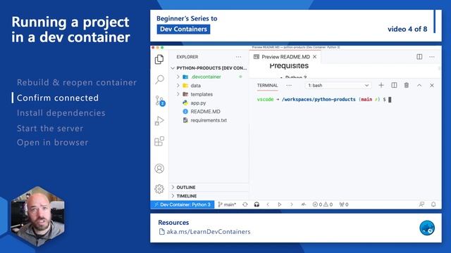Click the feedback icon in the status bar
This screenshot has height=253, width=451.
click(421, 205)
